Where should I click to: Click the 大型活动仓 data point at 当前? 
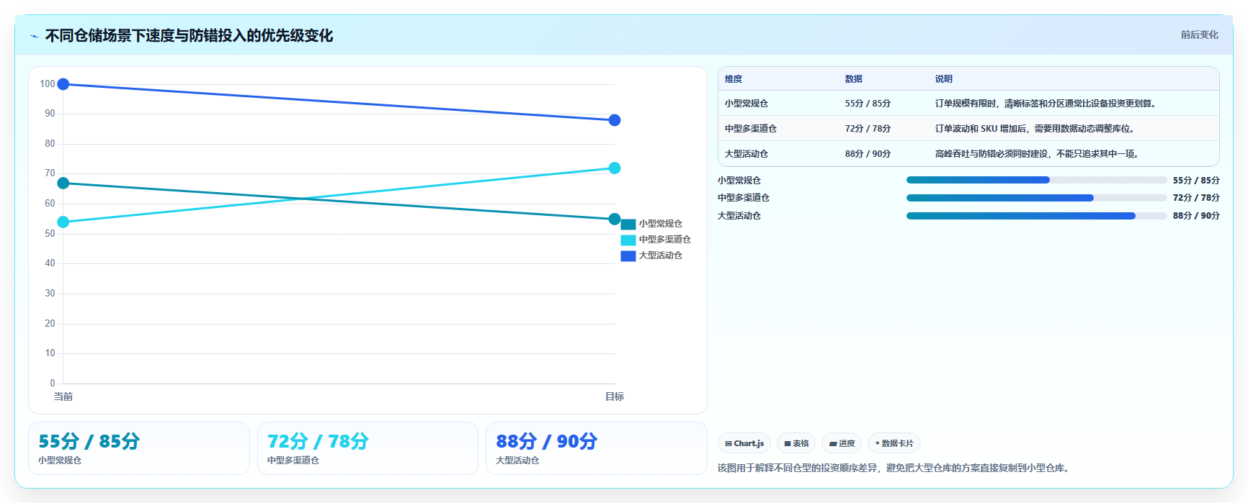63,84
